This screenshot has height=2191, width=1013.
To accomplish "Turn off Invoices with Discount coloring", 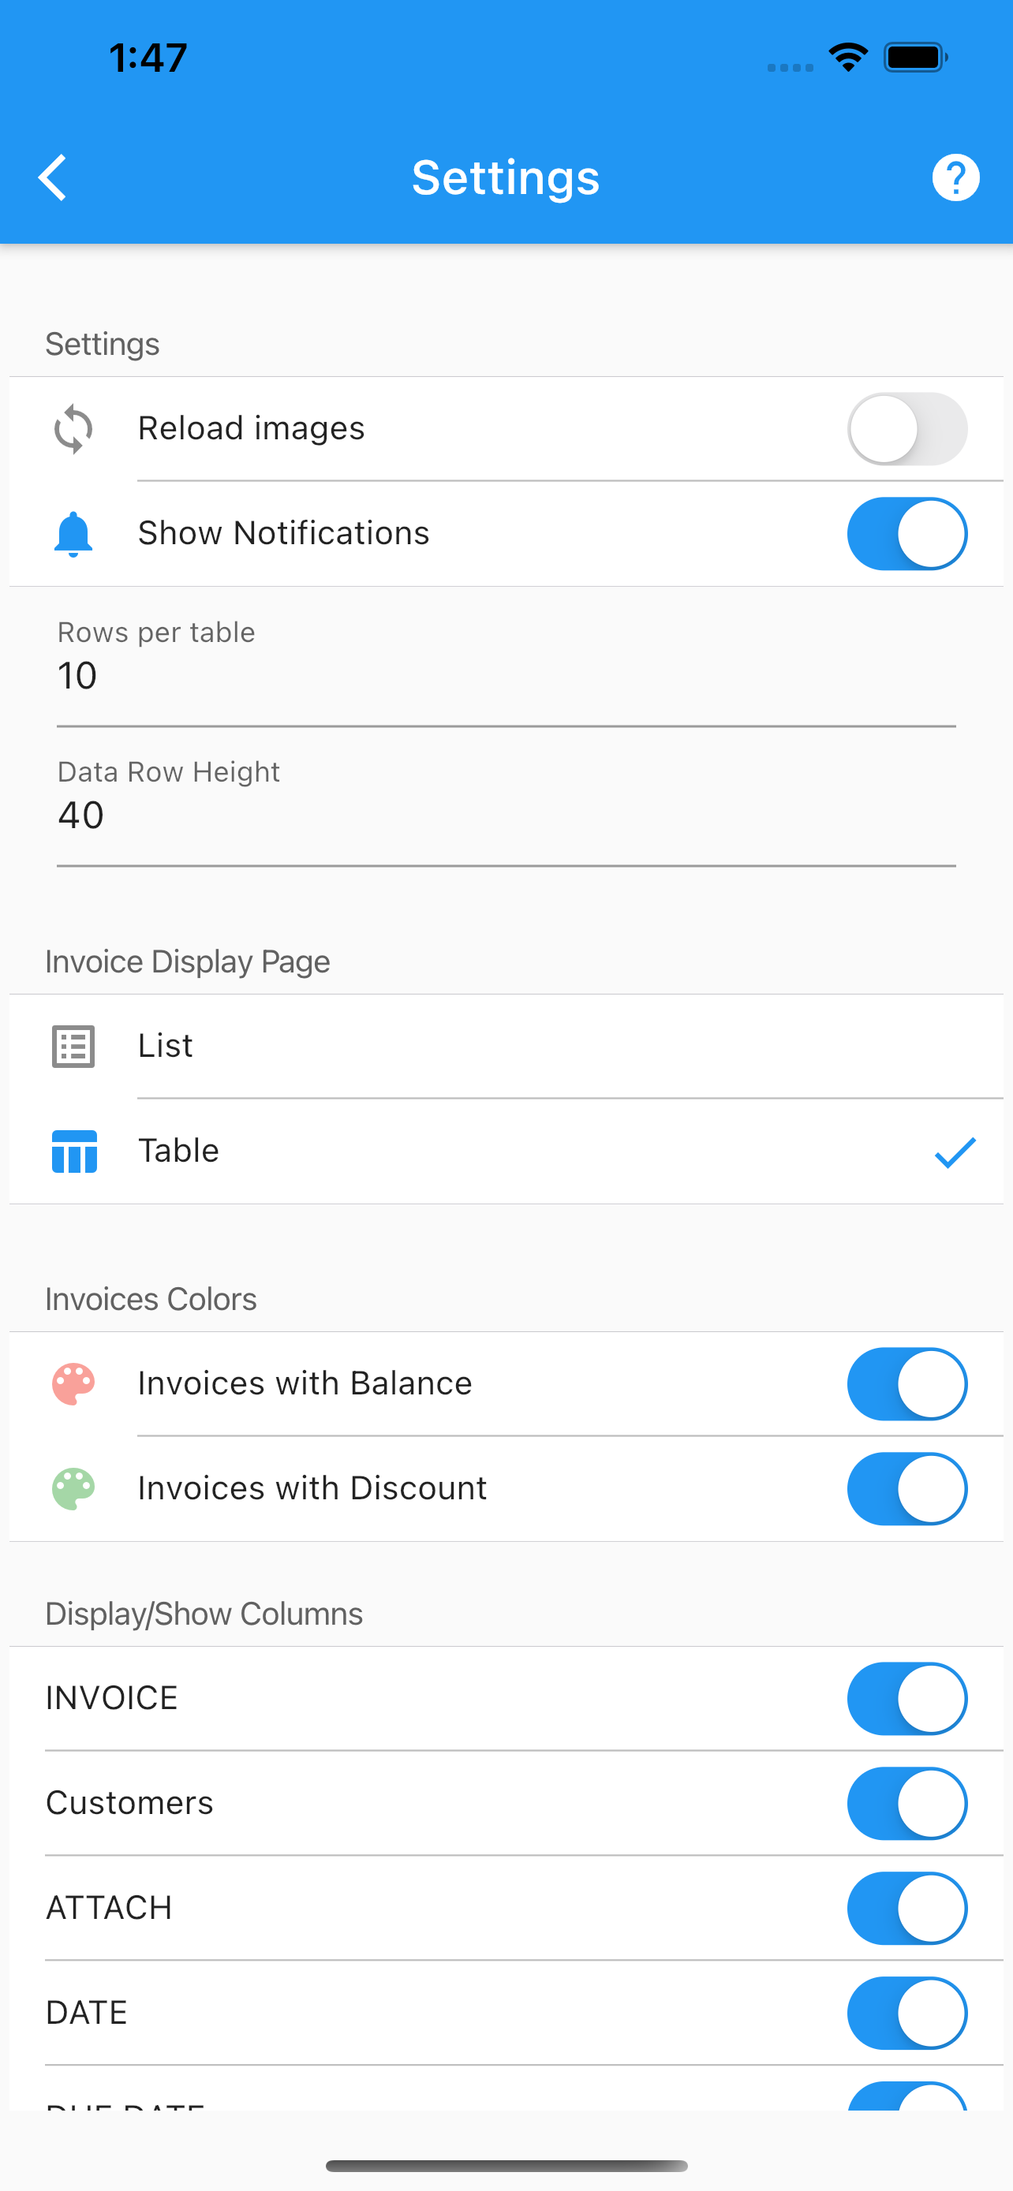I will tap(906, 1488).
